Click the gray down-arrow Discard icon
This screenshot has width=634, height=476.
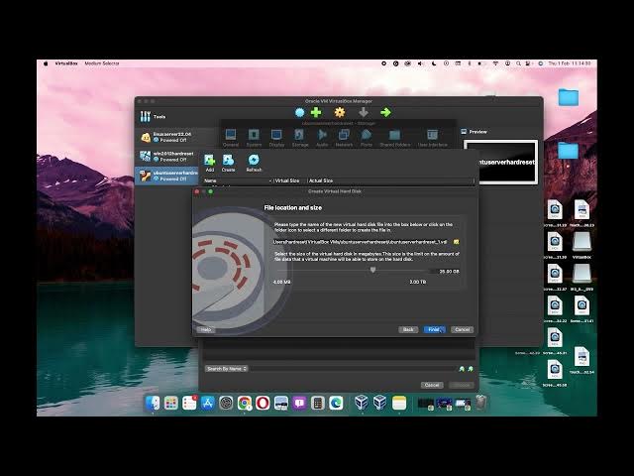pos(364,112)
